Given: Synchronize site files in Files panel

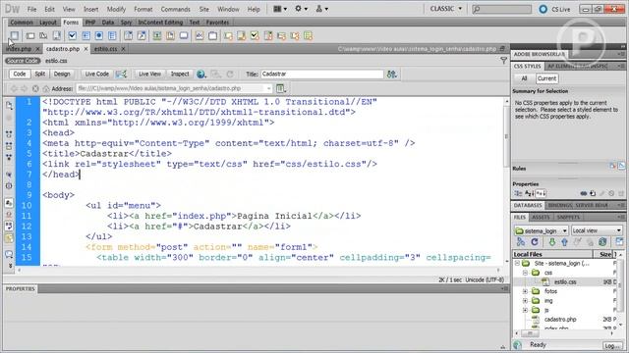Looking at the screenshot, I should tap(602, 242).
